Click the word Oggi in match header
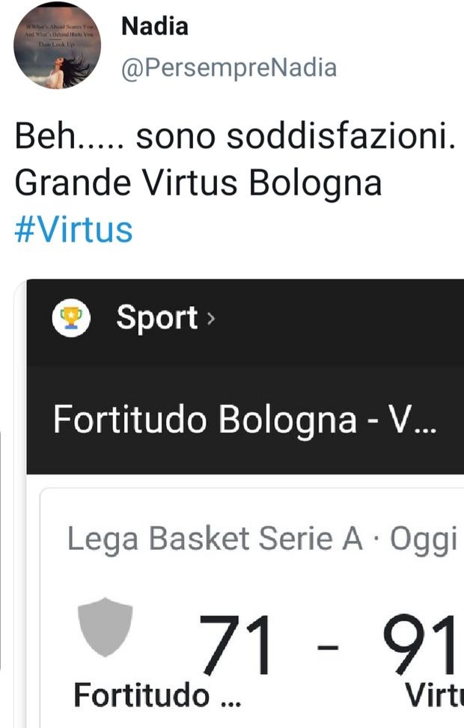This screenshot has width=464, height=728. pyautogui.click(x=424, y=539)
